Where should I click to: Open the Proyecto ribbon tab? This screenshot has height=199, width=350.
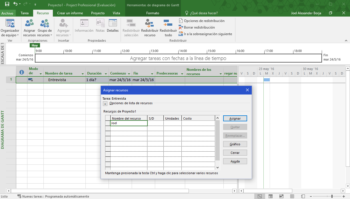coord(98,13)
